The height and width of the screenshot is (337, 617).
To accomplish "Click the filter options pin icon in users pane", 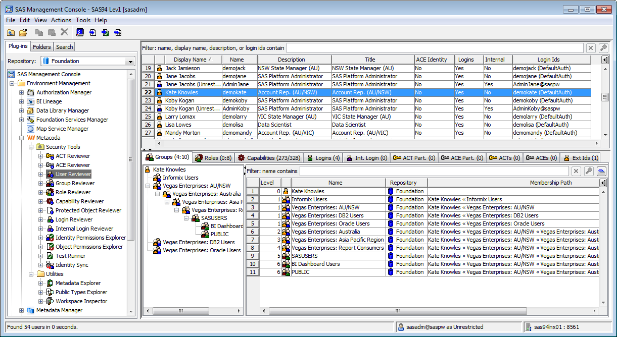I will pos(603,48).
